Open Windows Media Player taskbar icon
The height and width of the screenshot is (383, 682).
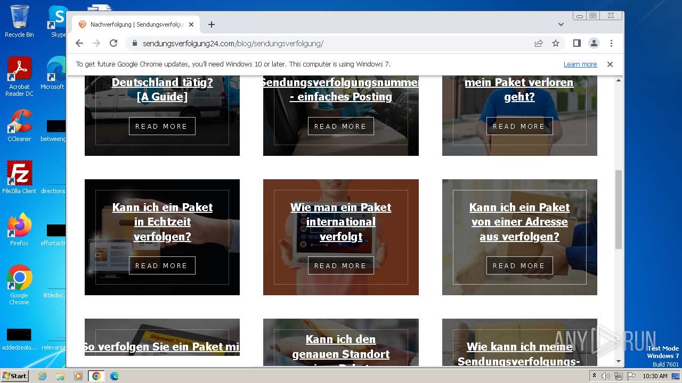point(78,376)
